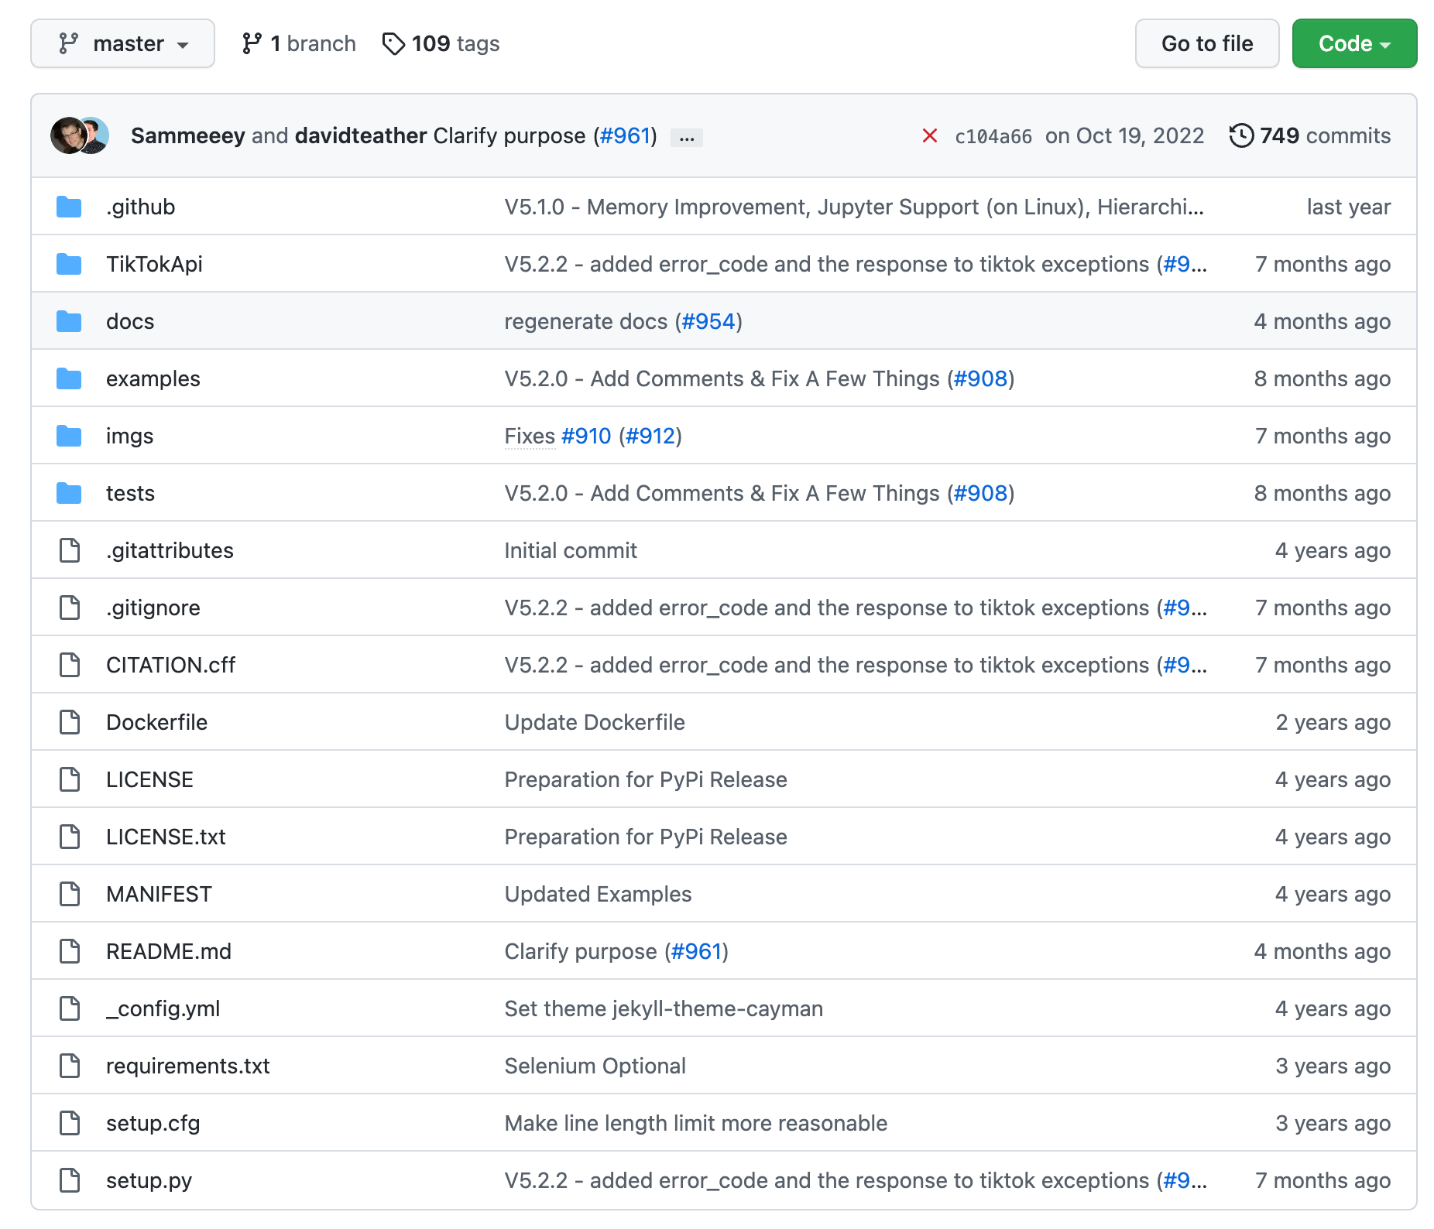
Task: Click the history clock icon
Action: click(1241, 135)
